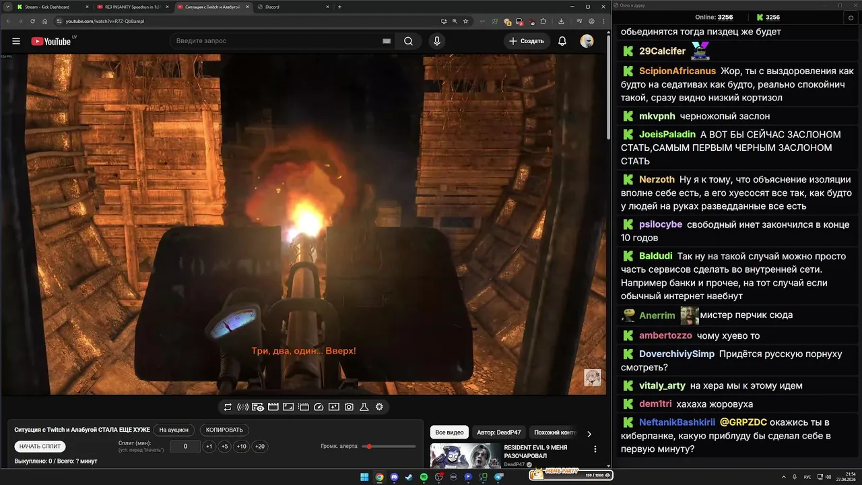The image size is (862, 485).
Task: Reload the page in Chrome
Action: (32, 21)
